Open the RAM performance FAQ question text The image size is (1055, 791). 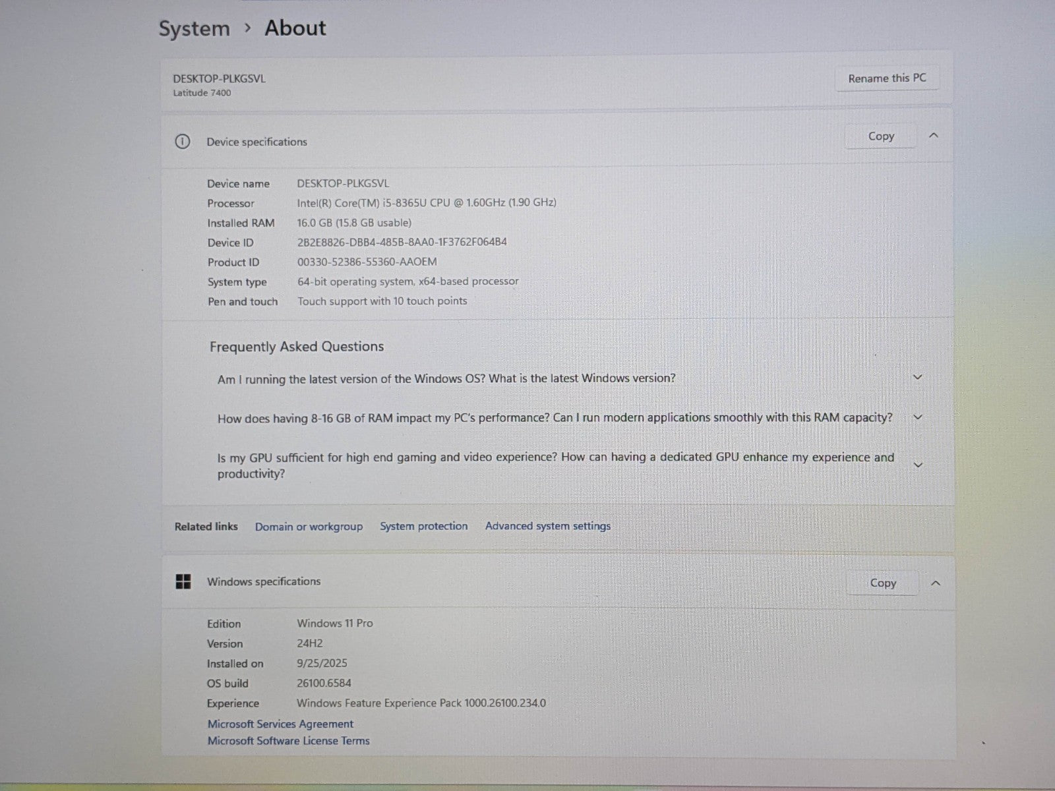(x=555, y=418)
